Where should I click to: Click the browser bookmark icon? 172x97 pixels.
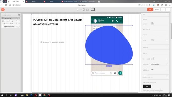pos(149,5)
